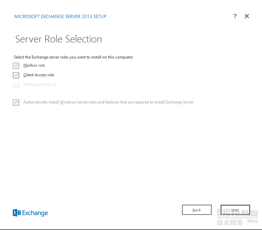262x230 pixels.
Task: Uncheck the Mailbox role checkbox
Action: click(x=16, y=65)
